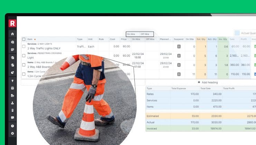Check the 2 Way Traffic Lights ONLY row

pyautogui.click(x=24, y=46)
